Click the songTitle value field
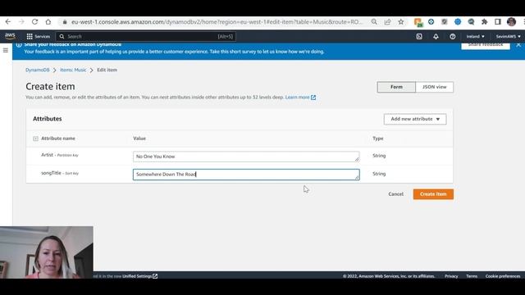The image size is (525, 295). coord(246,175)
